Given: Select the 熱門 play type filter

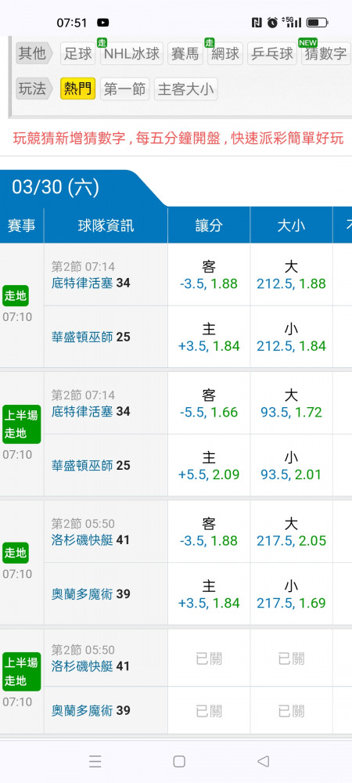Looking at the screenshot, I should 77,89.
